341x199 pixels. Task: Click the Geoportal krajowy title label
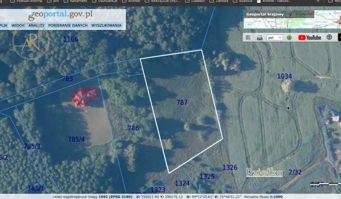[x=265, y=14]
